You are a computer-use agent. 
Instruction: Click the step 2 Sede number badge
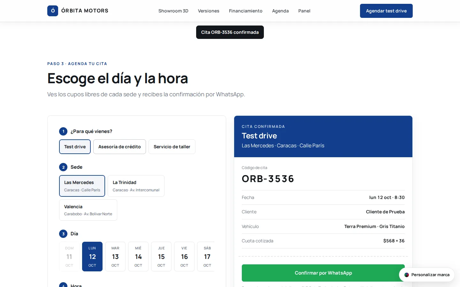pos(63,167)
